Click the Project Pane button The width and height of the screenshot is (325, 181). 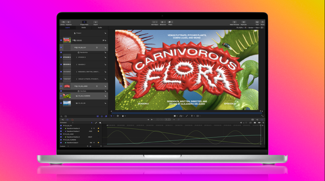click(84, 22)
